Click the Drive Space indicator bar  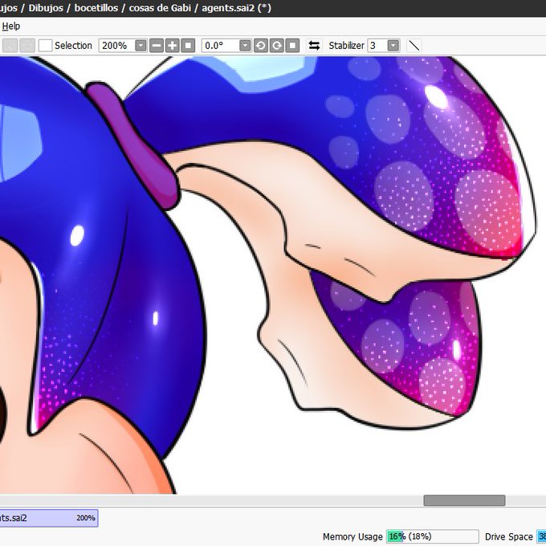541,536
